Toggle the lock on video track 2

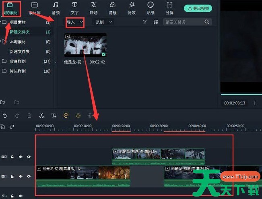[x=12, y=157]
